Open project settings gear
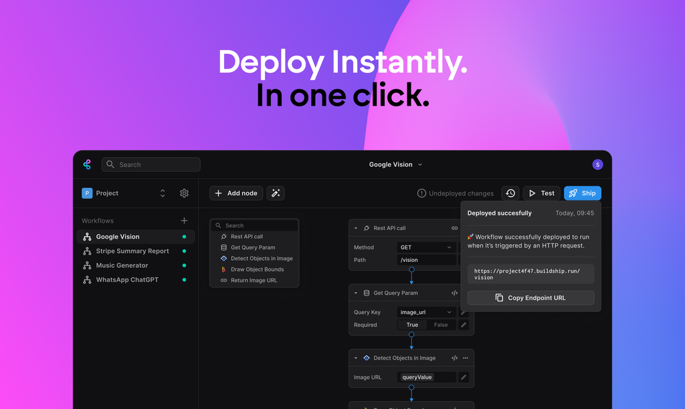The width and height of the screenshot is (685, 409). tap(185, 193)
